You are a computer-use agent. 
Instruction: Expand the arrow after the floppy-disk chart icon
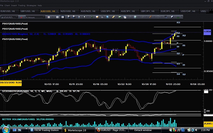[139, 17]
